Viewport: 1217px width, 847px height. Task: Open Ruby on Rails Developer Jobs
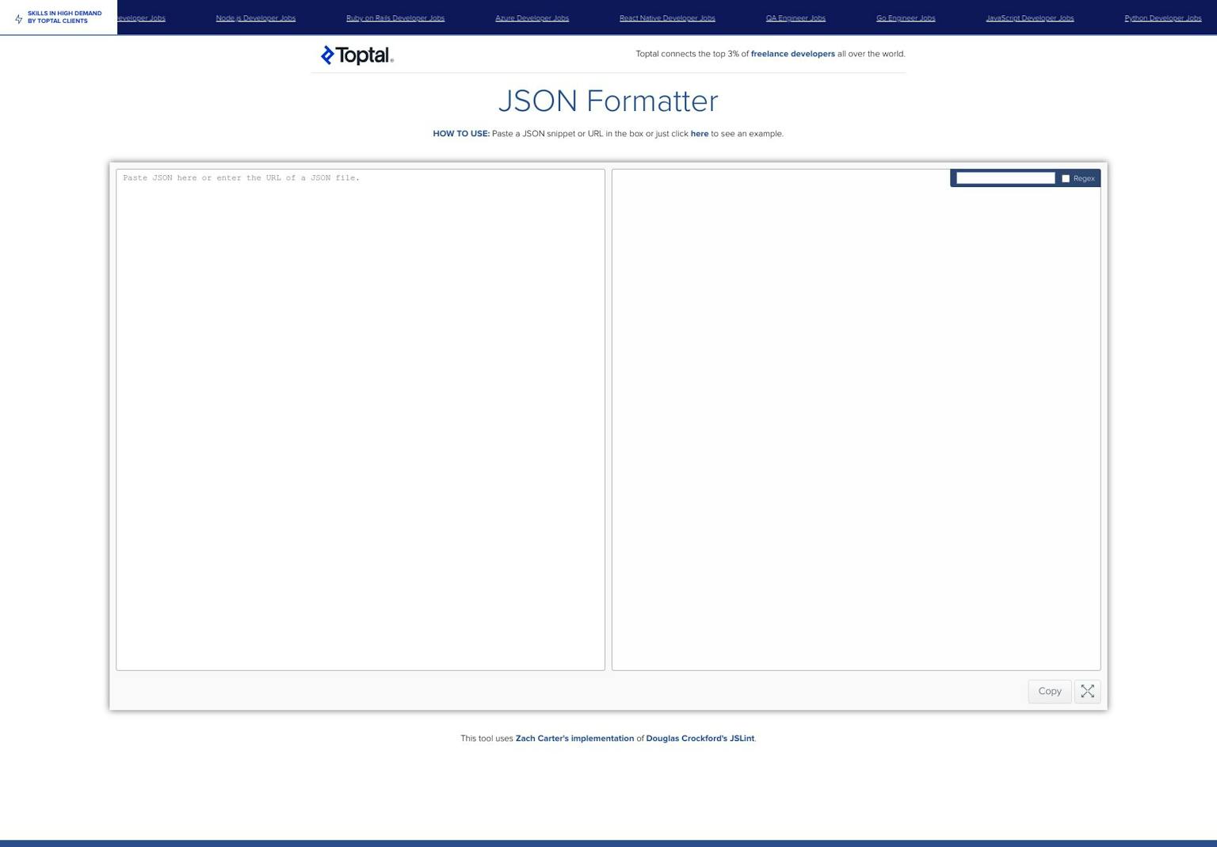(x=395, y=17)
